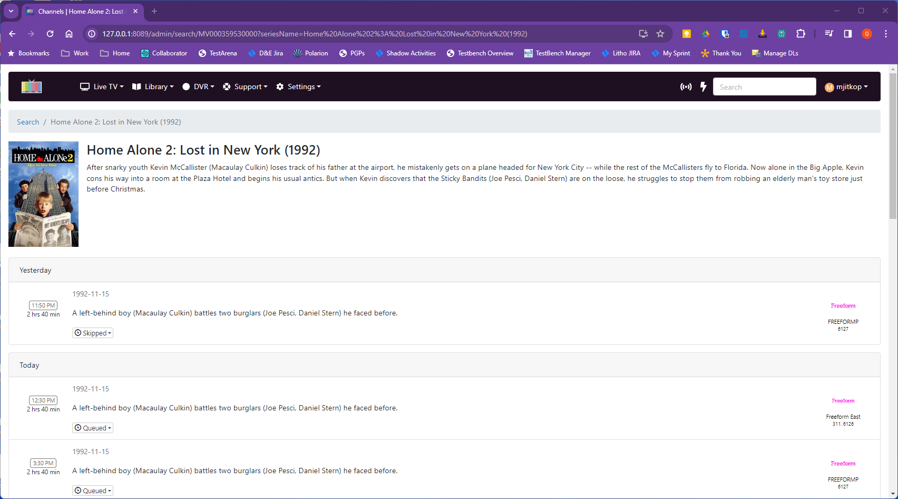Open the Skipped status dropdown
The height and width of the screenshot is (499, 898).
click(x=93, y=333)
